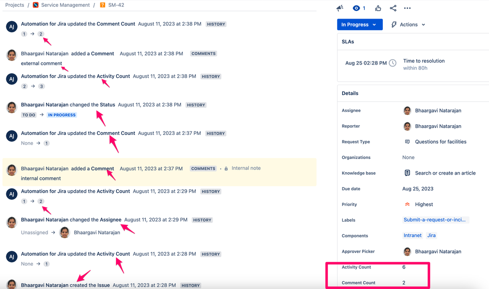The image size is (489, 289).
Task: Click the orange question mark issue type icon
Action: click(102, 5)
